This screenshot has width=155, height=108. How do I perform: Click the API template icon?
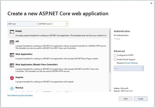pos(12,42)
